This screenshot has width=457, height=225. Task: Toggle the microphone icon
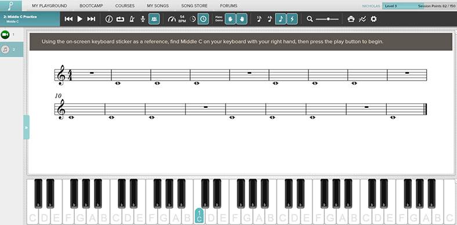(x=143, y=19)
